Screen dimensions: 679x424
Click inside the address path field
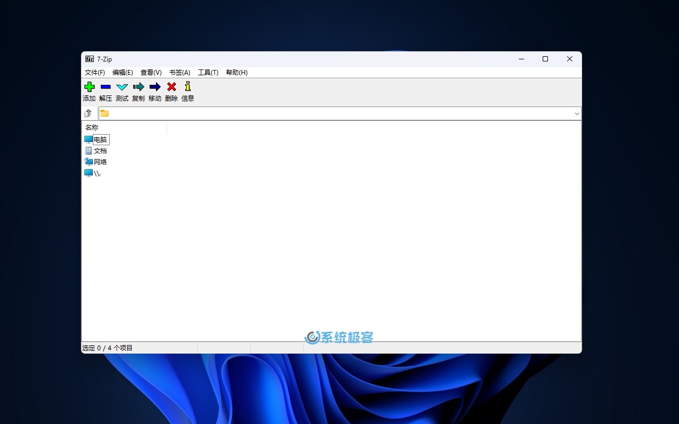coord(340,113)
